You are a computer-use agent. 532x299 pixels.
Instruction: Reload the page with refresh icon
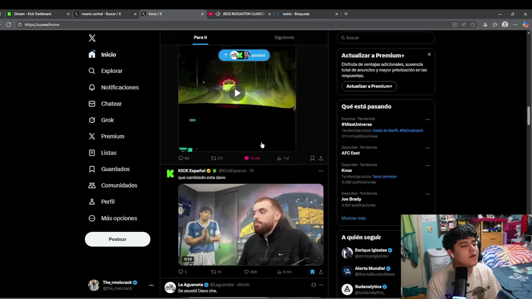point(8,25)
